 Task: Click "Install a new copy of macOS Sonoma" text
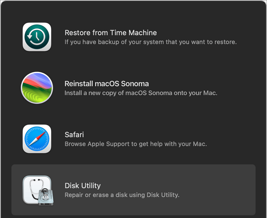coord(141,93)
